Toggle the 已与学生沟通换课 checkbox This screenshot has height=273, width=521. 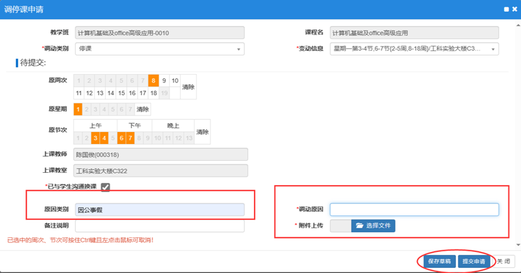point(106,187)
